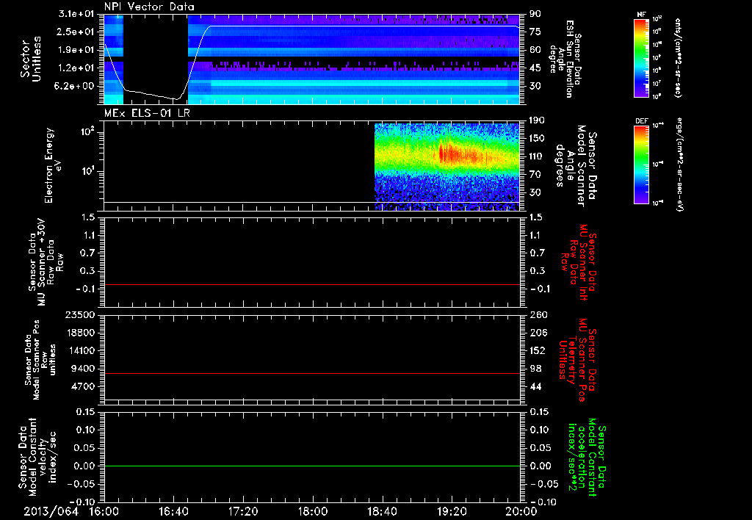Click the 18800 scanner position tick value

[81, 333]
